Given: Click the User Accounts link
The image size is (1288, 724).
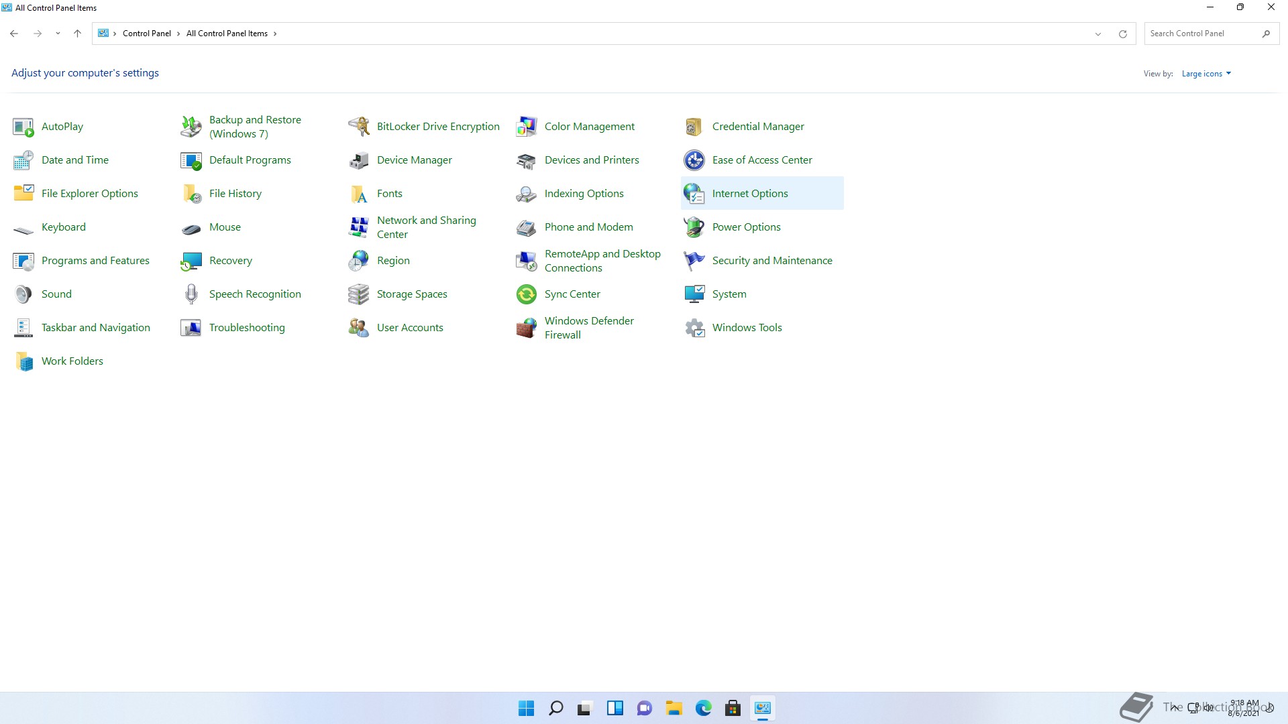Looking at the screenshot, I should coord(410,328).
